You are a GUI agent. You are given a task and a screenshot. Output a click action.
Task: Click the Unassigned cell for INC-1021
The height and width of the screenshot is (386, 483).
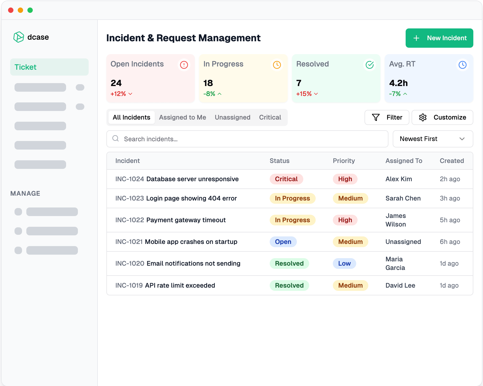coord(403,242)
